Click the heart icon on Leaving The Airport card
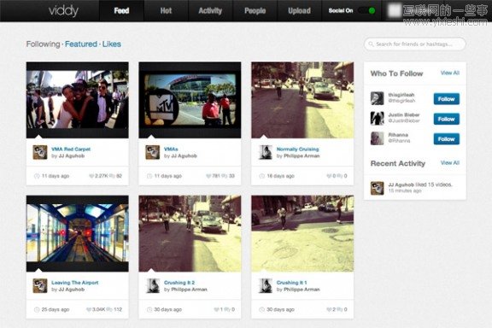This screenshot has height=328, width=492. (x=89, y=309)
